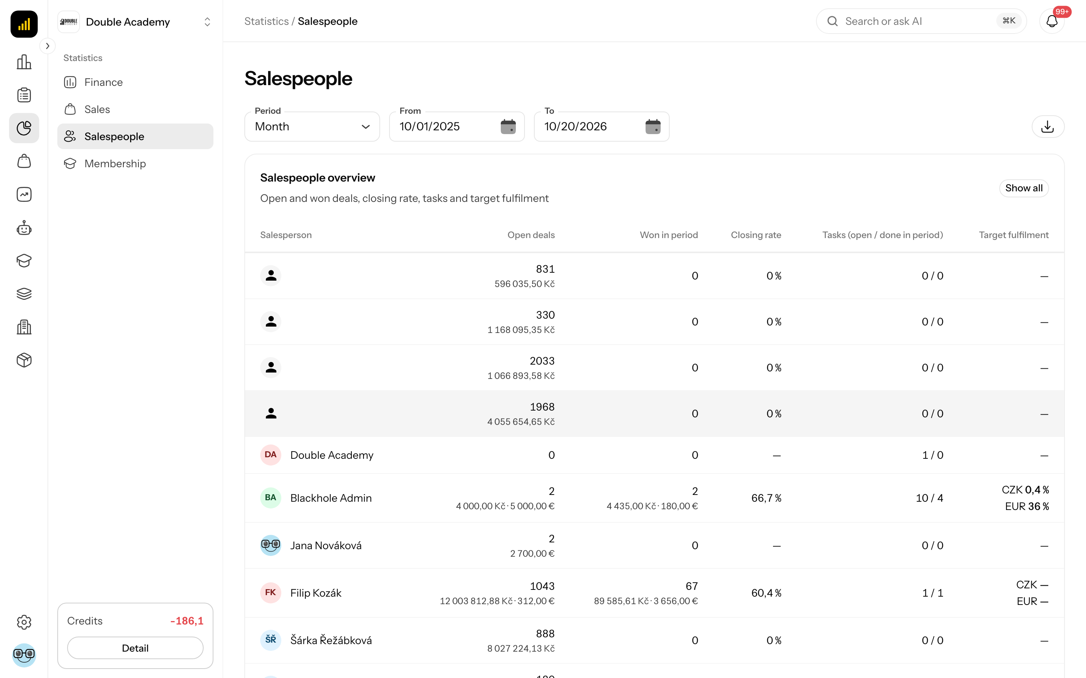
Task: Expand the Period Month dropdown
Action: click(312, 127)
